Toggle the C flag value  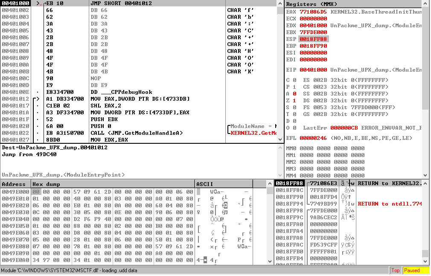coord(294,80)
